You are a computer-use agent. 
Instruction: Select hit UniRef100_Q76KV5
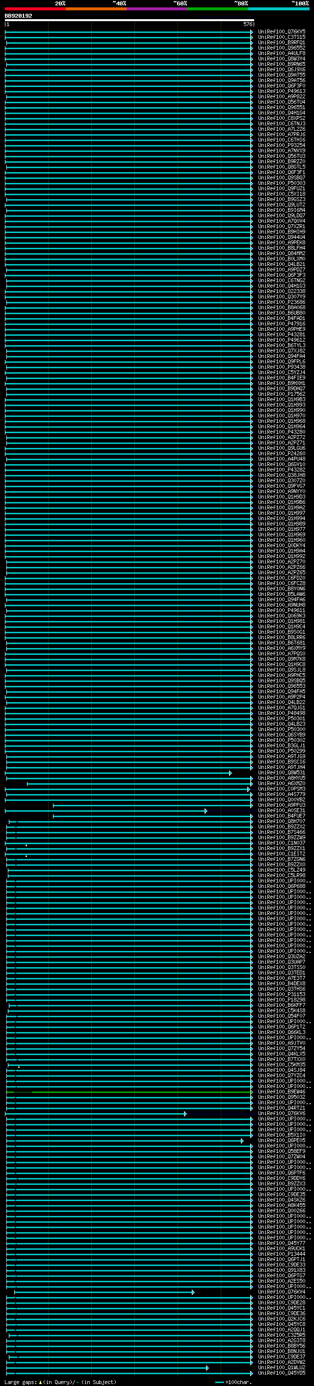point(282,32)
